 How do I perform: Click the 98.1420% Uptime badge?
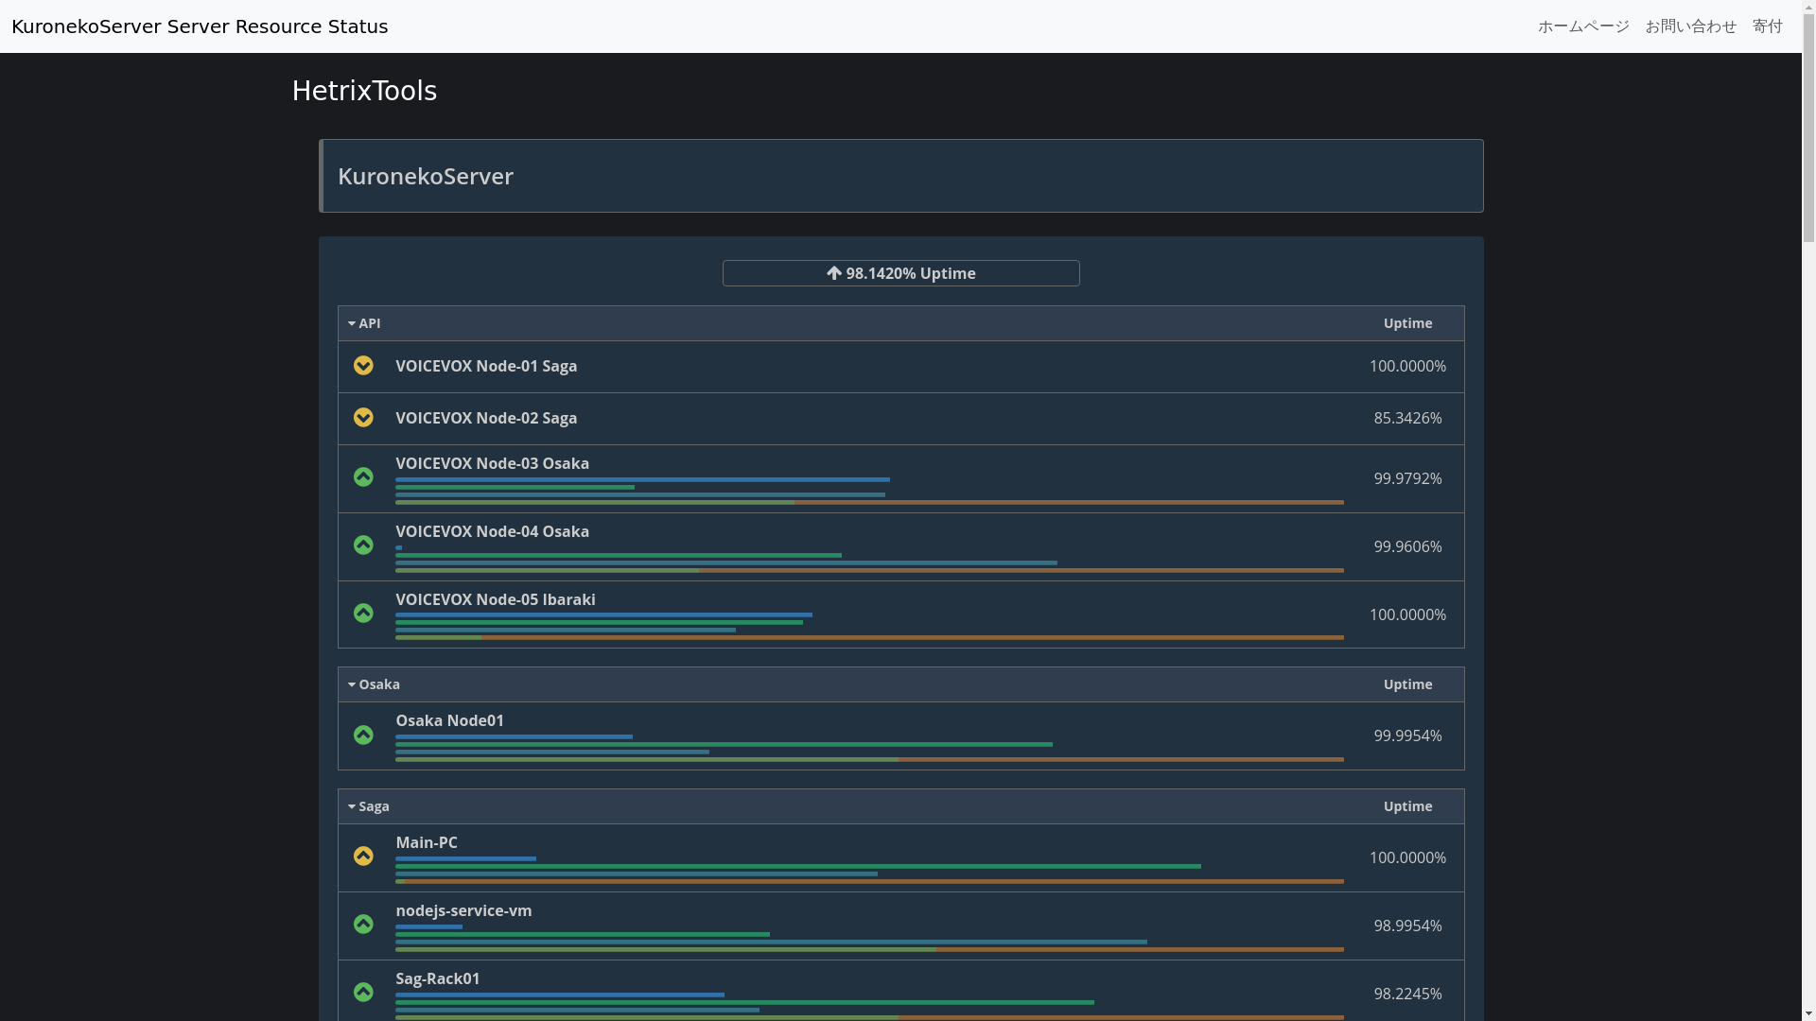(x=901, y=273)
